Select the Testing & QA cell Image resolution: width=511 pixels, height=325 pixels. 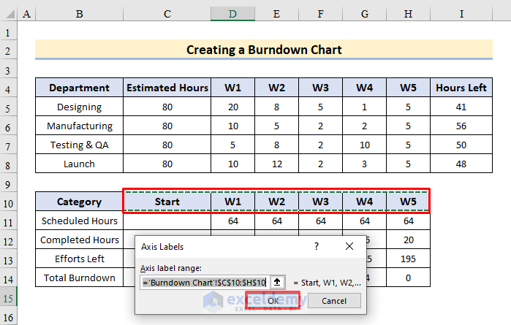79,145
